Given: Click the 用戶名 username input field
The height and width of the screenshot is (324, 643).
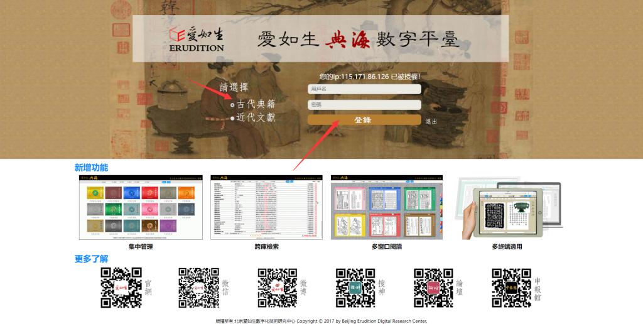Looking at the screenshot, I should [x=364, y=89].
